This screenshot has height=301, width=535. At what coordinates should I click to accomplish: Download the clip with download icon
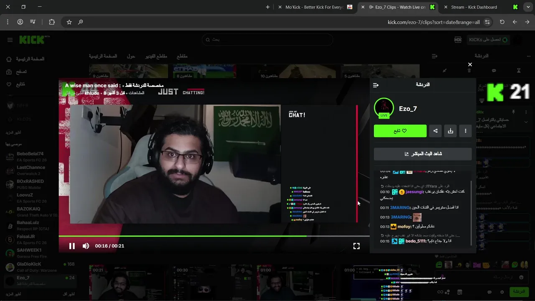tap(451, 131)
